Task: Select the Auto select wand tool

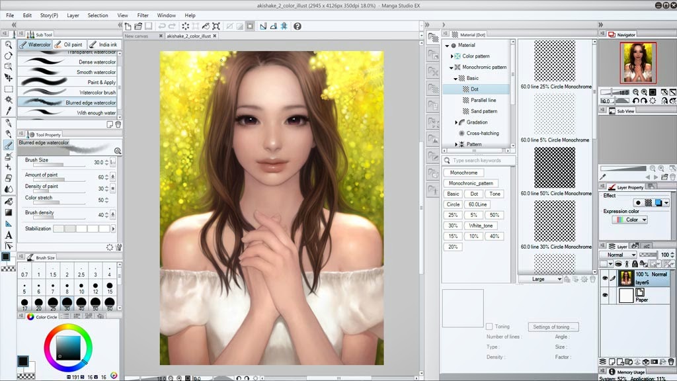Action: point(8,100)
